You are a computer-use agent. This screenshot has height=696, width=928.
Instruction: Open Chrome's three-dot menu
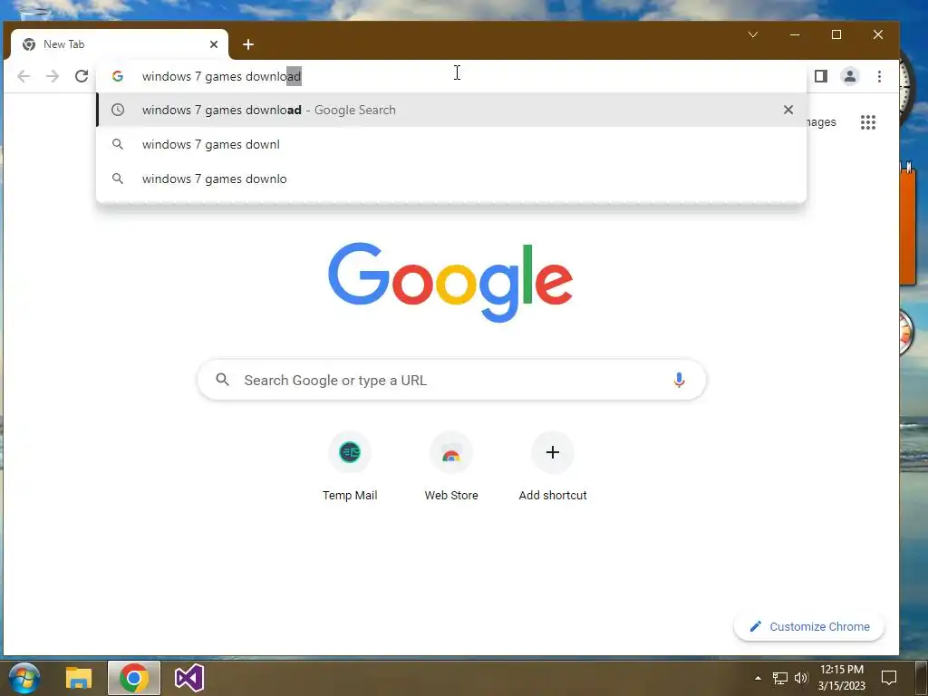pos(879,76)
